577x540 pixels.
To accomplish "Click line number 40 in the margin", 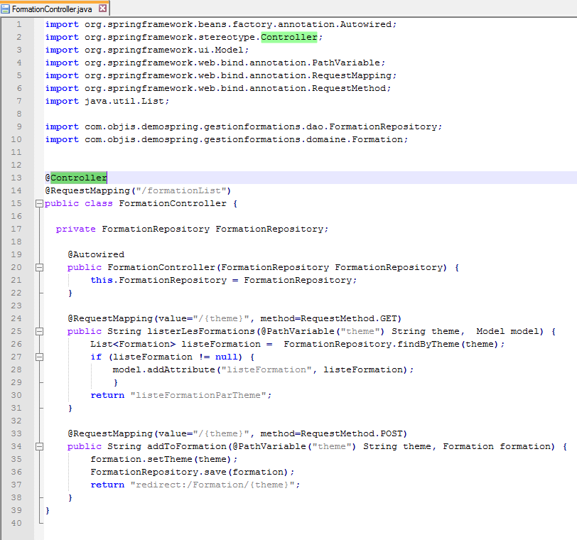I will (16, 523).
